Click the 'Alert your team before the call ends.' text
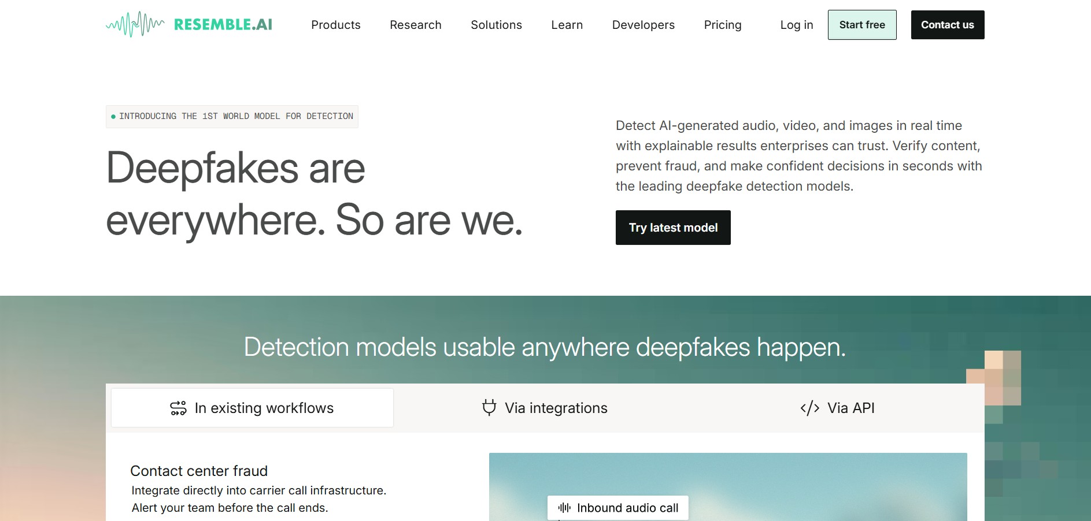 point(230,508)
